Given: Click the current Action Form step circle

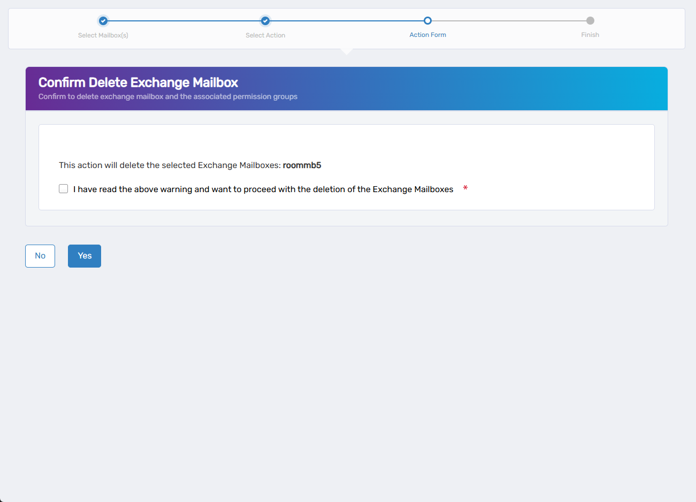Looking at the screenshot, I should 427,21.
